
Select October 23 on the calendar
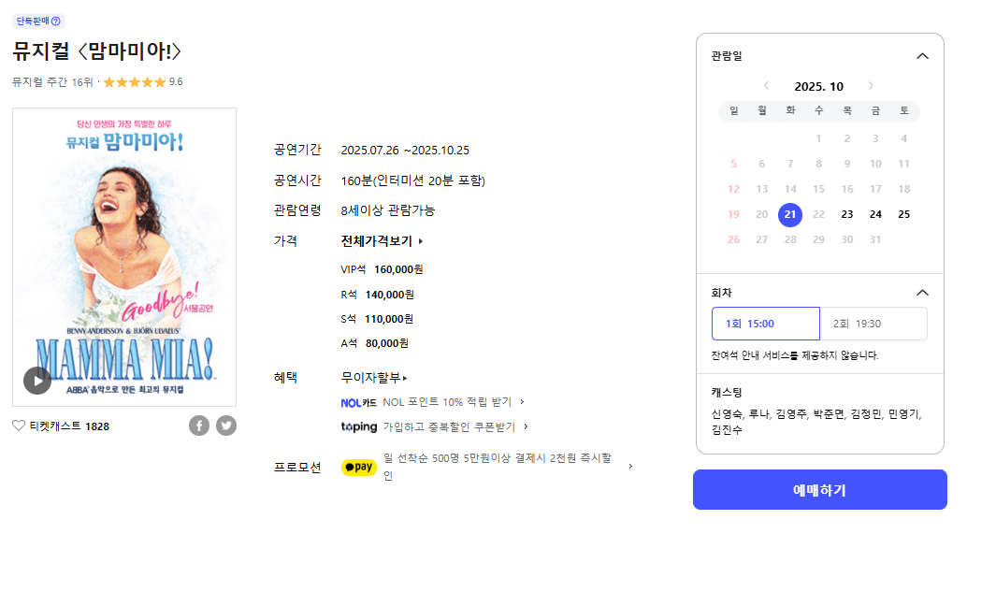point(847,214)
